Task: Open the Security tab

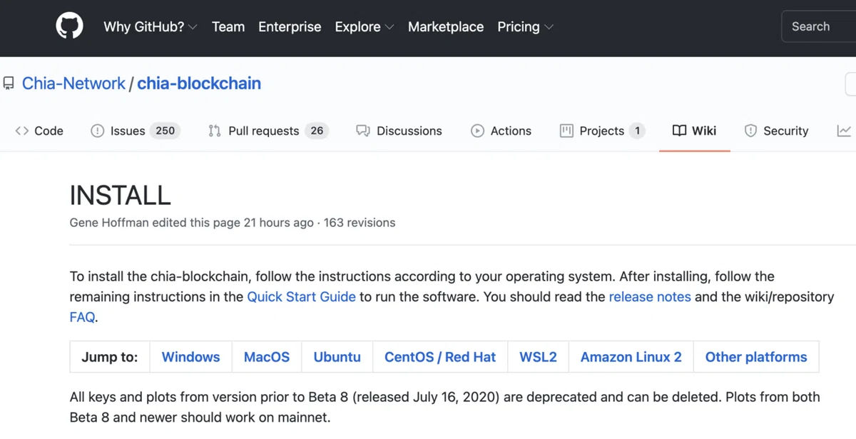Action: (x=776, y=131)
